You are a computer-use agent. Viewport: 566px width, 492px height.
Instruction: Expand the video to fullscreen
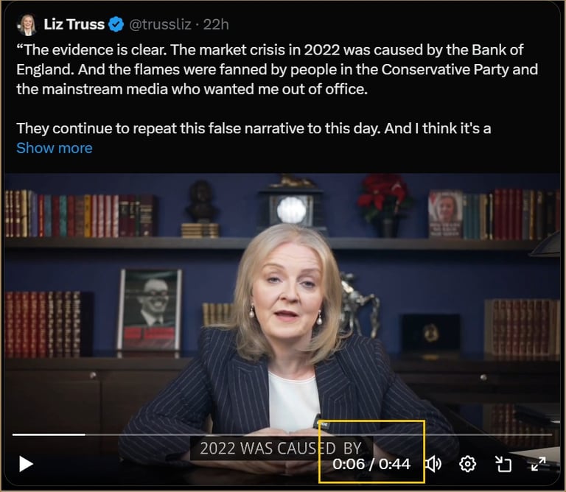538,464
